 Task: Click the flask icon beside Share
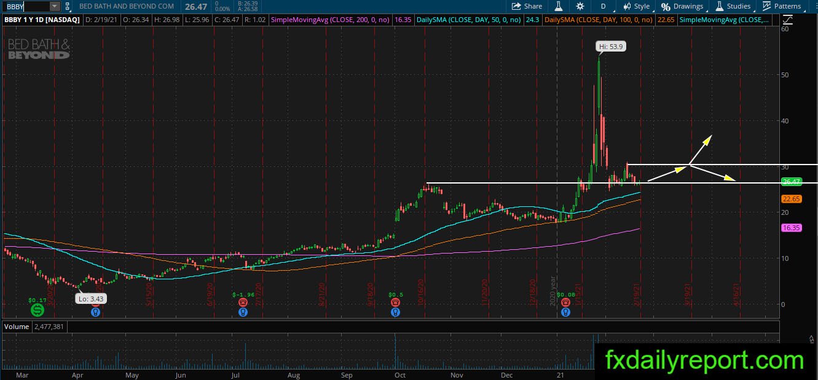point(559,6)
